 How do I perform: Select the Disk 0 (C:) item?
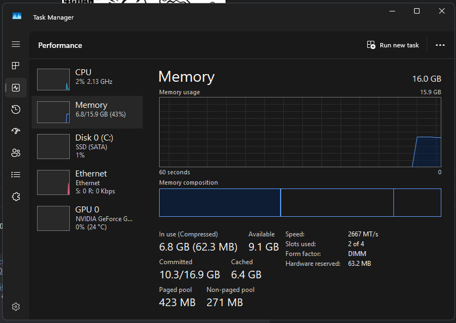point(87,146)
